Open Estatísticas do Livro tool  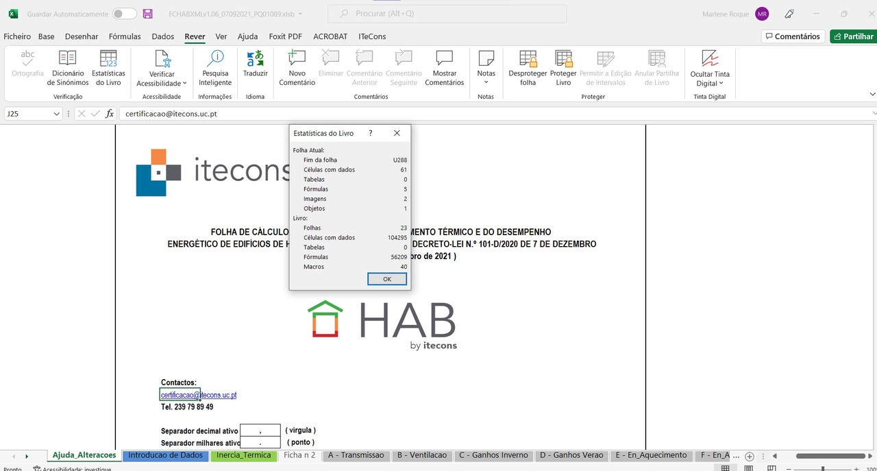click(x=108, y=67)
